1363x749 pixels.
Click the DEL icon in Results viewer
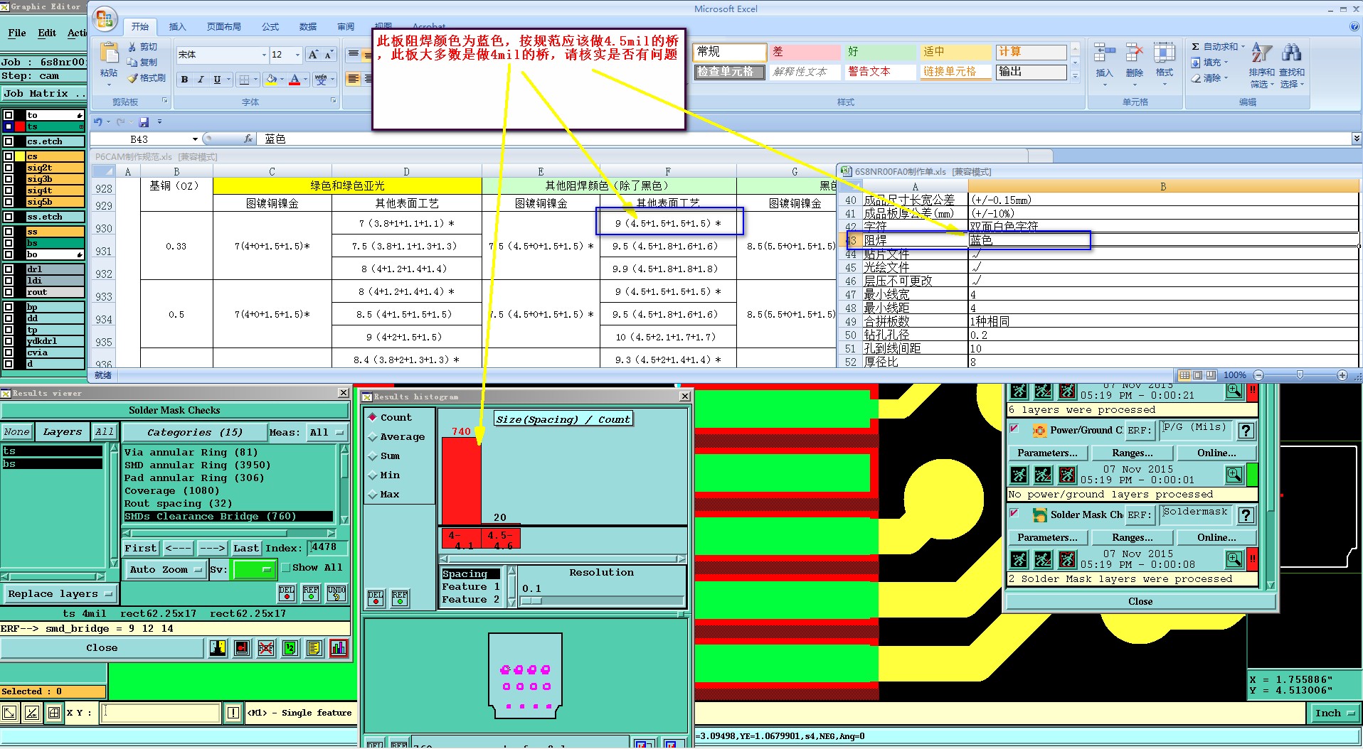(287, 593)
